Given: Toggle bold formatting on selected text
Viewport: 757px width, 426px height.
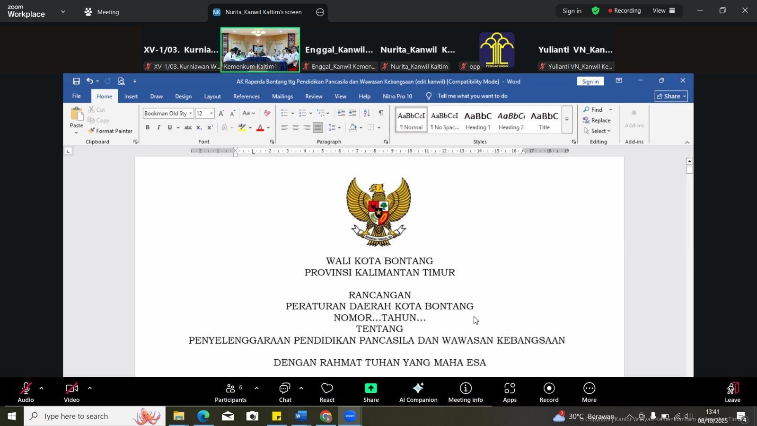Looking at the screenshot, I should 148,127.
